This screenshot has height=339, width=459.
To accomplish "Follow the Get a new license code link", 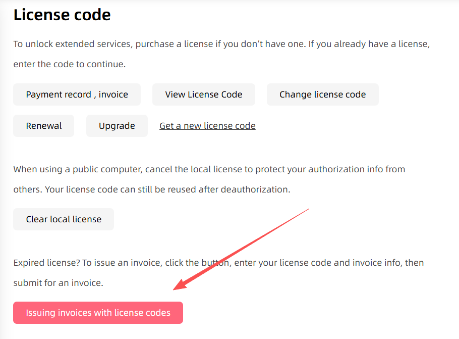I will [207, 126].
